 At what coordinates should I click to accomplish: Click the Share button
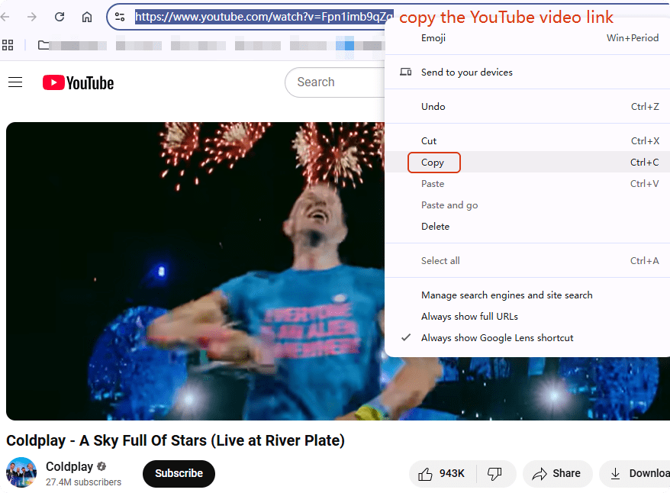tap(557, 474)
